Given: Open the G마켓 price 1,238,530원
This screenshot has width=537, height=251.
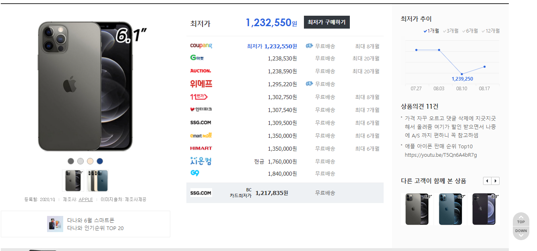Looking at the screenshot, I should pyautogui.click(x=283, y=58).
